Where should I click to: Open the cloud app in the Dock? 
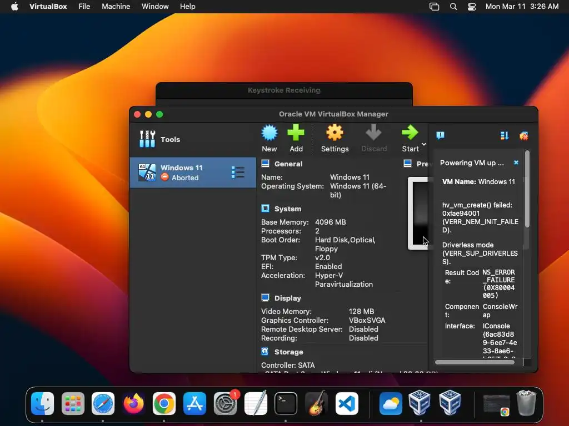click(391, 403)
